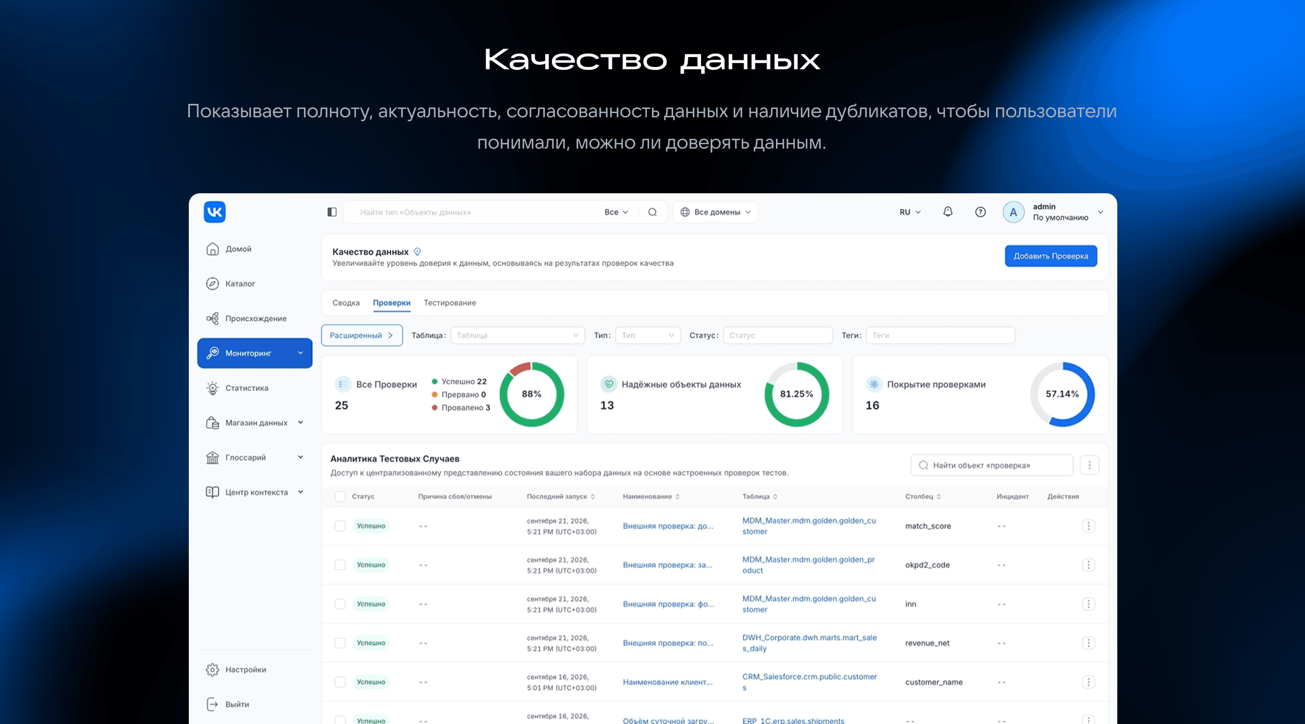Check the customer_name row checkbox
Screen dimensions: 1305x724
(340, 682)
